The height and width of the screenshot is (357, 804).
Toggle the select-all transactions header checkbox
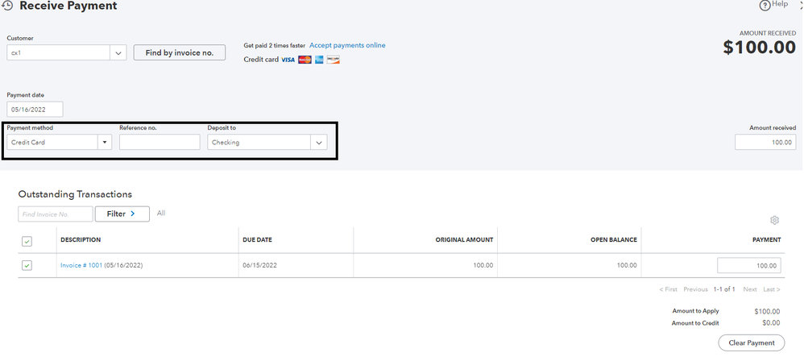(x=27, y=241)
